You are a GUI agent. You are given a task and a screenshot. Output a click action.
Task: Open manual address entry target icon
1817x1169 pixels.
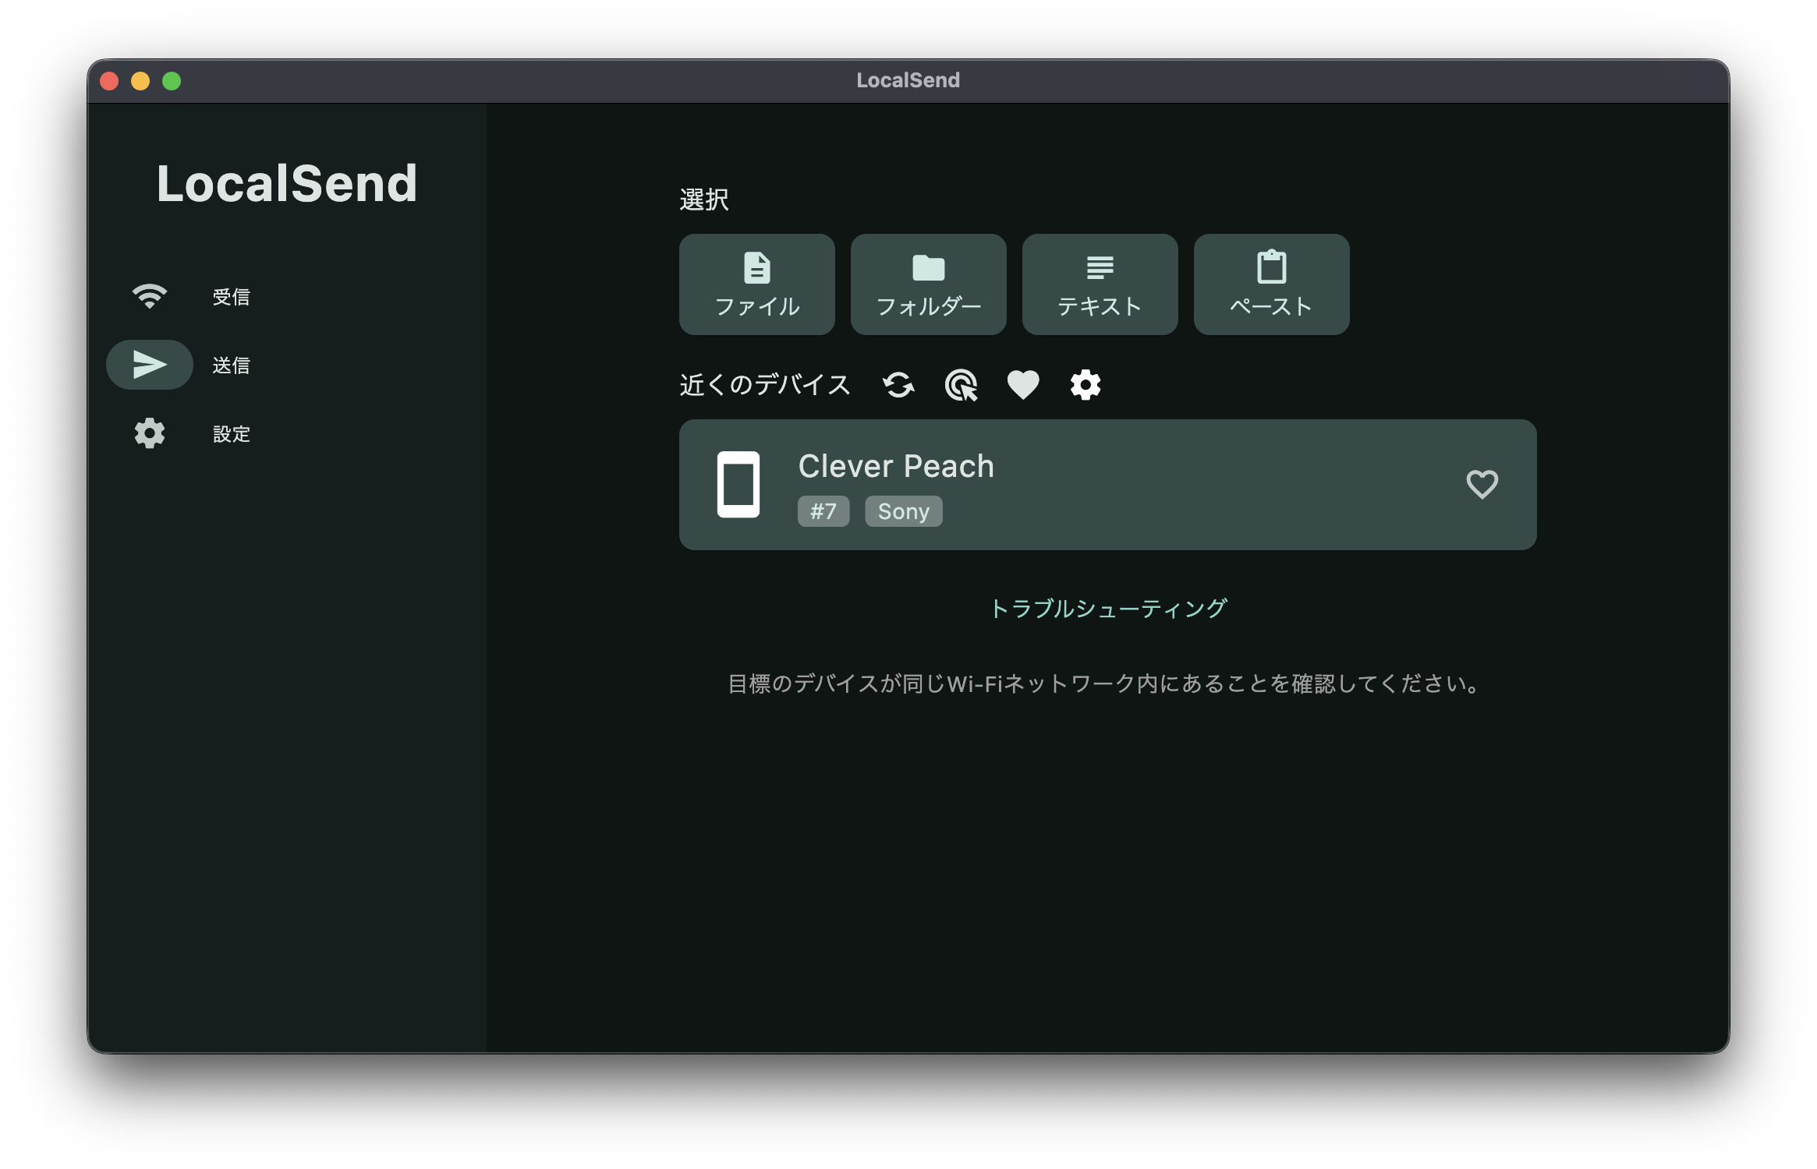coord(961,385)
